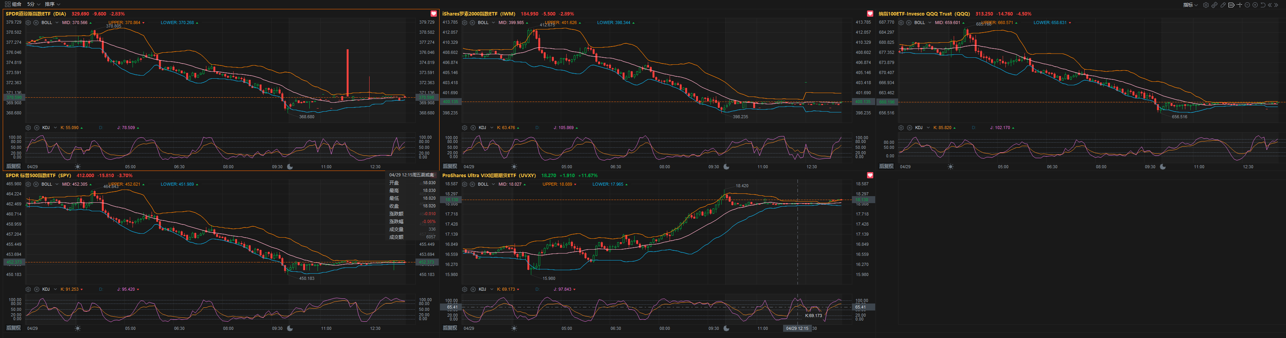Open the 组合 grid layout icon
Screen dimensions: 1286x338
(x=7, y=4)
